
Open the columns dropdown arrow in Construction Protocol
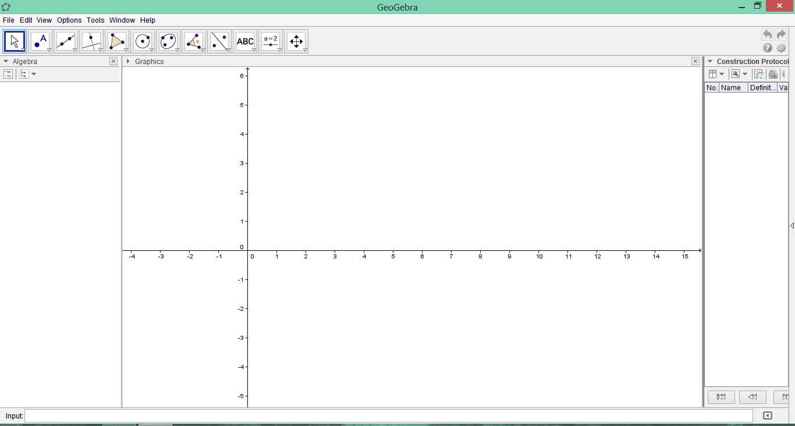click(722, 74)
